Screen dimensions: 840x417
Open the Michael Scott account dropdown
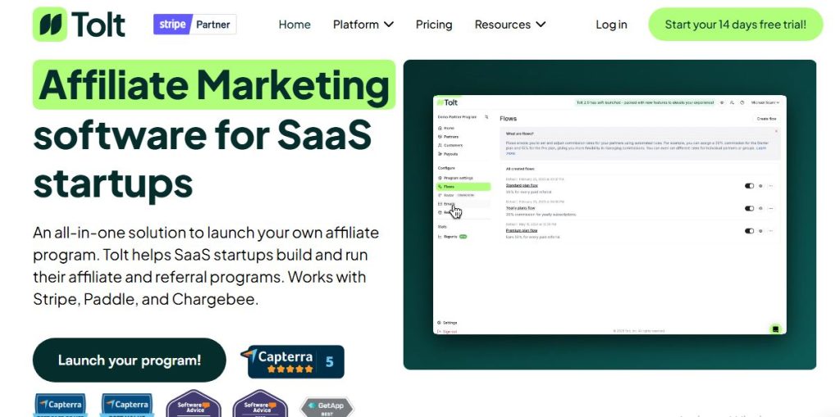(x=765, y=102)
